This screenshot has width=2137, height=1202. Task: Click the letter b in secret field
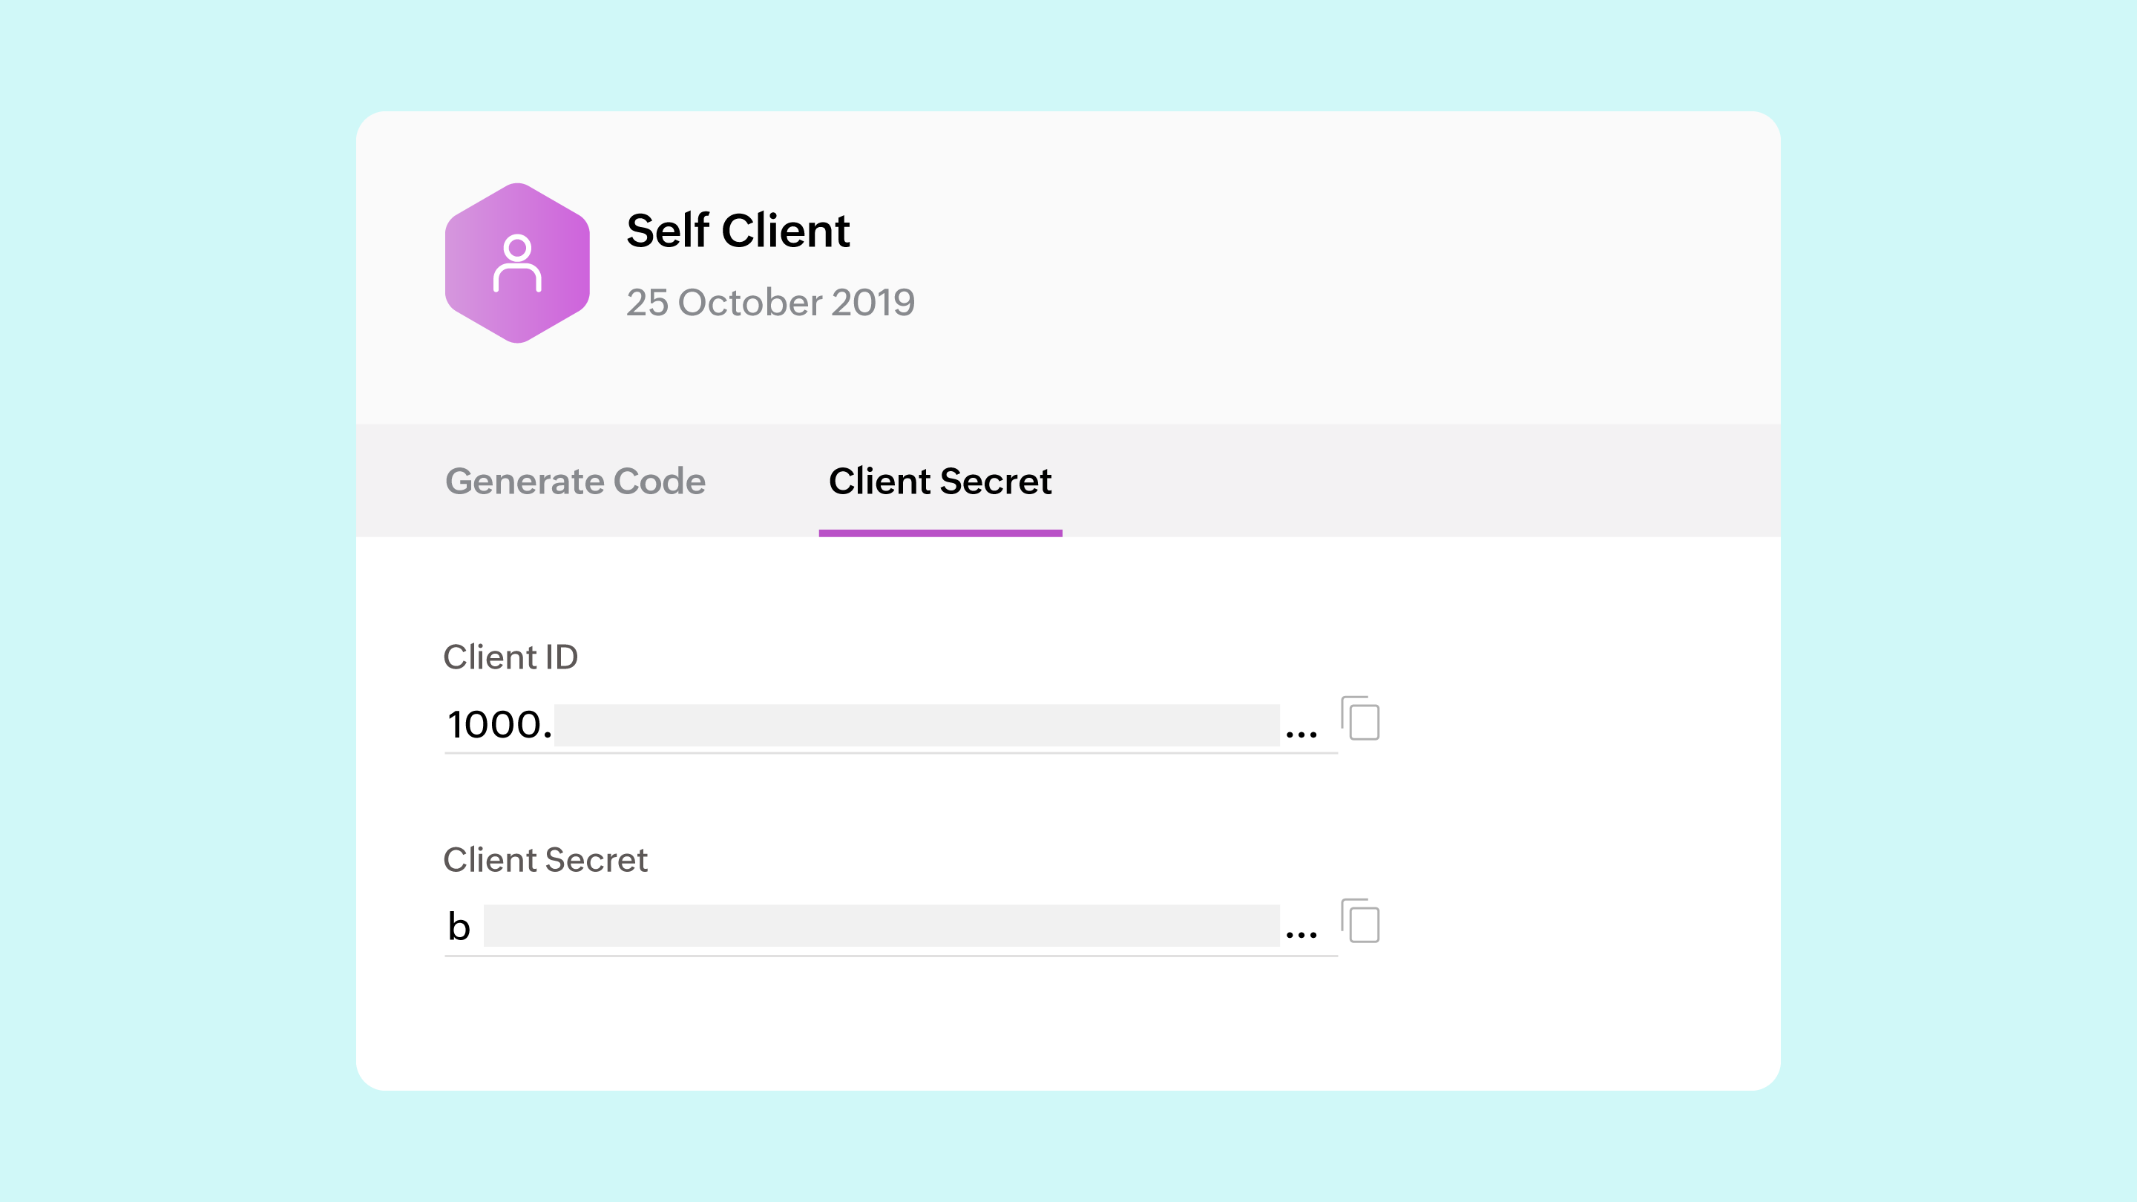[x=459, y=926]
